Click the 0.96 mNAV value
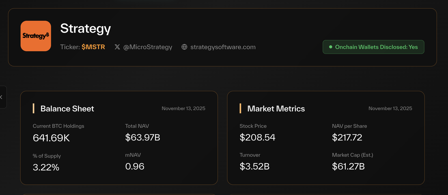 [x=135, y=166]
